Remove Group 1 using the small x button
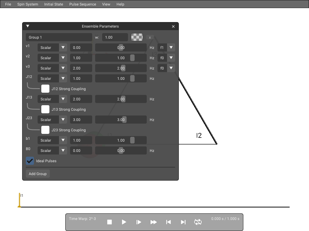This screenshot has width=309, height=231. [x=150, y=38]
